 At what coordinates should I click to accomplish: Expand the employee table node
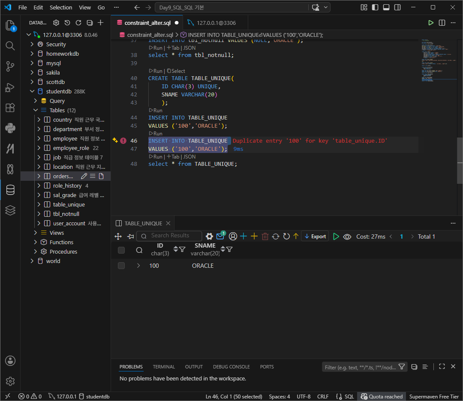tap(39, 139)
